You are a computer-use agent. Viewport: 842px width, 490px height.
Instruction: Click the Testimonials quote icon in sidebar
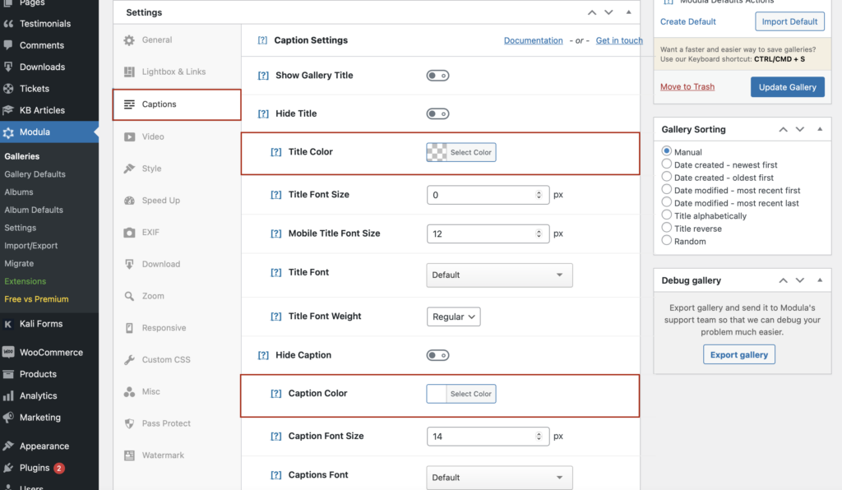click(8, 24)
